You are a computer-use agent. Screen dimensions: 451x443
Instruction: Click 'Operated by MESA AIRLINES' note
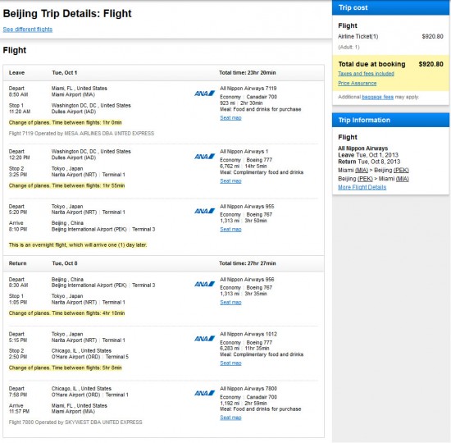81,133
